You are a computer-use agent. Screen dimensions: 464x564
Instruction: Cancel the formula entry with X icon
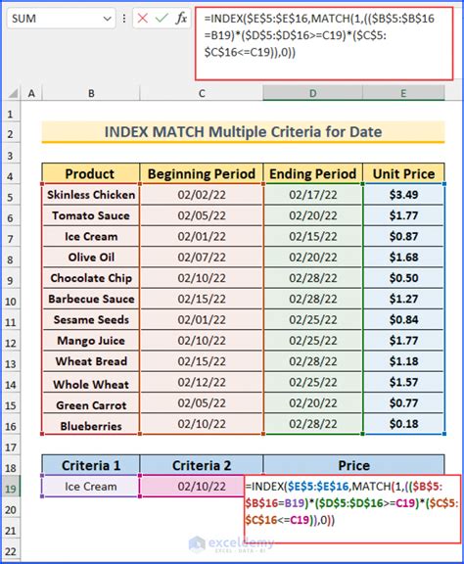(x=143, y=19)
